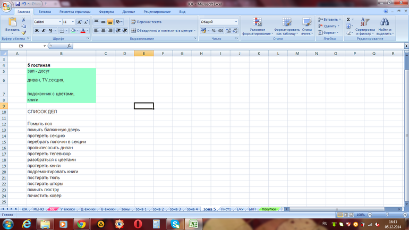Open the Вставка ribbon tab

(x=45, y=12)
